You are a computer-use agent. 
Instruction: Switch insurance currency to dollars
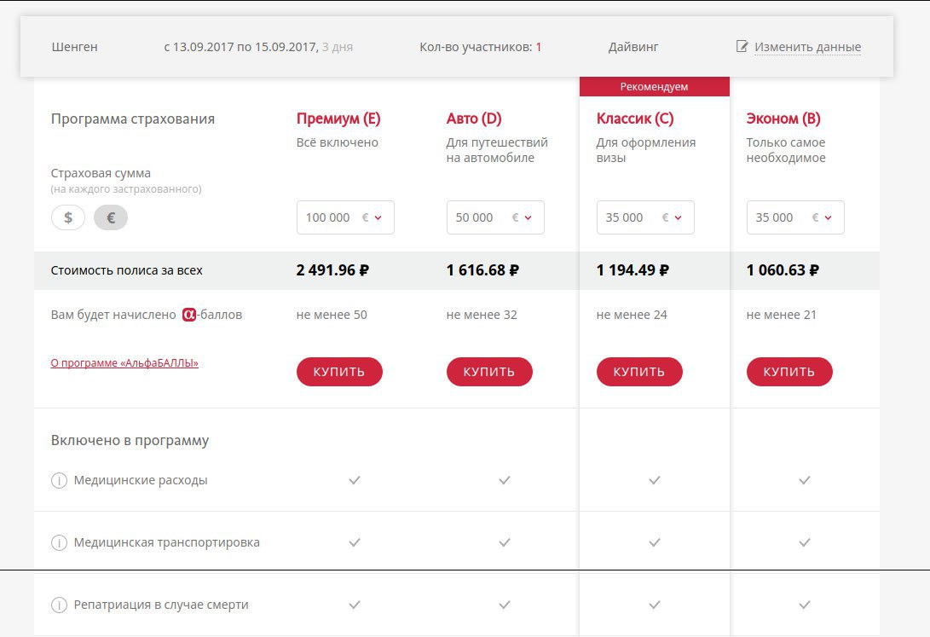(x=68, y=217)
